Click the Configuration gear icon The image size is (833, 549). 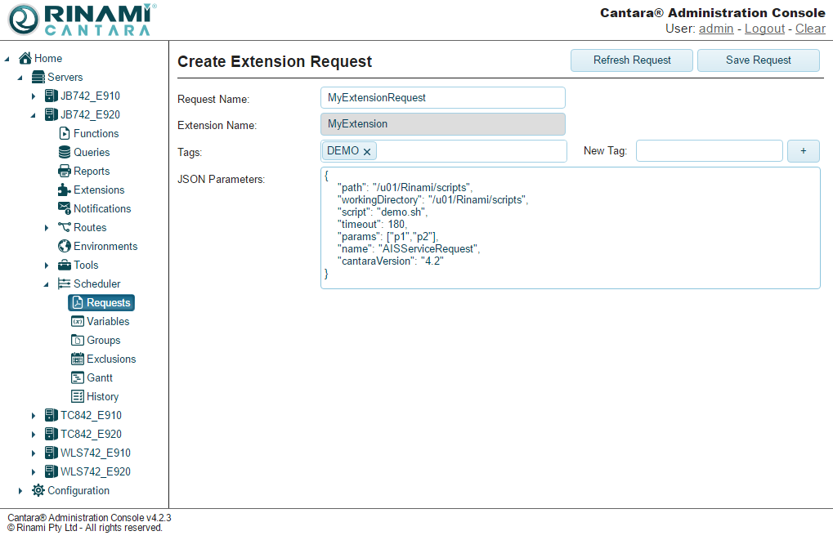[38, 490]
